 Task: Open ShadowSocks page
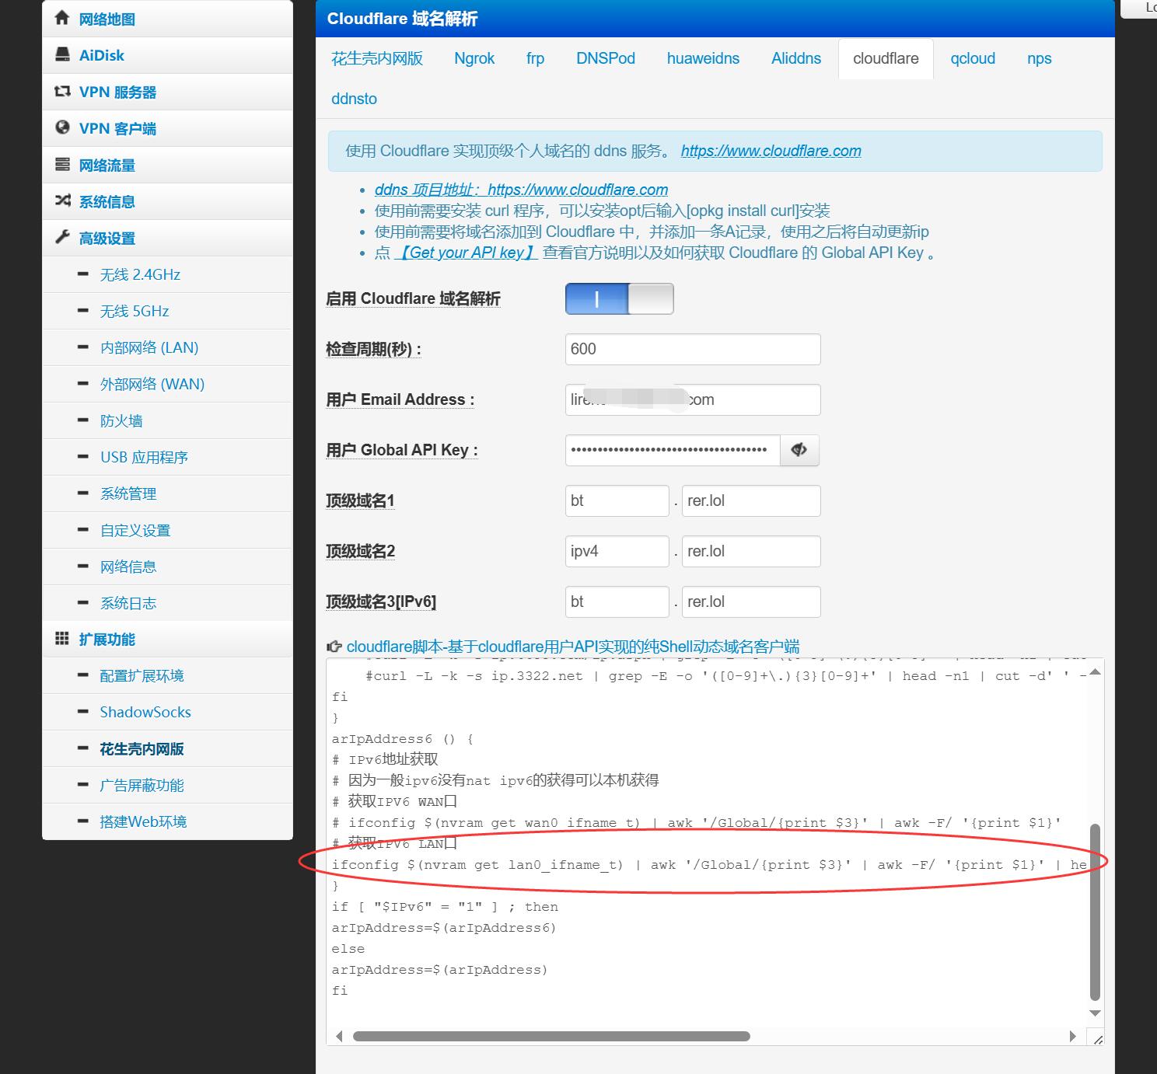coord(167,712)
